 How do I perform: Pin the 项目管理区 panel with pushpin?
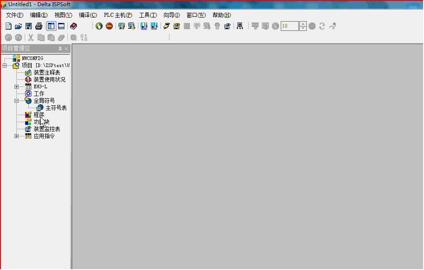pos(60,49)
